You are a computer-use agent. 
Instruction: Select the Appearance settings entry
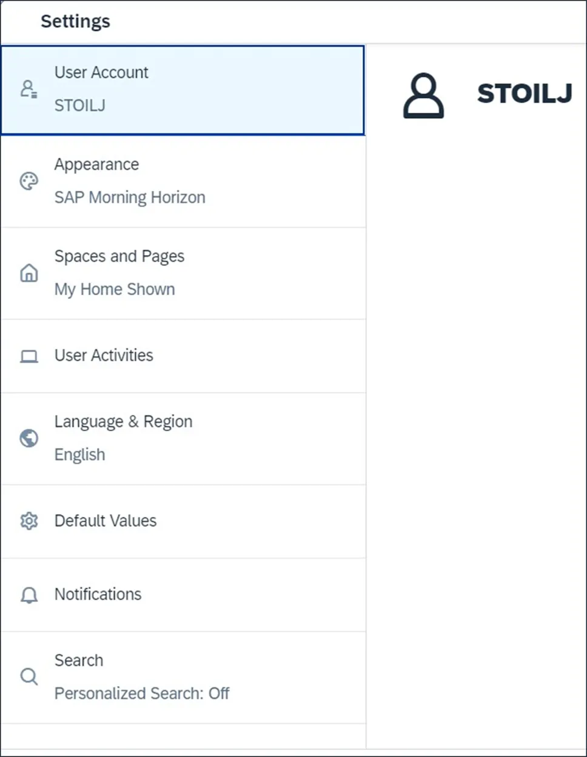(x=96, y=165)
